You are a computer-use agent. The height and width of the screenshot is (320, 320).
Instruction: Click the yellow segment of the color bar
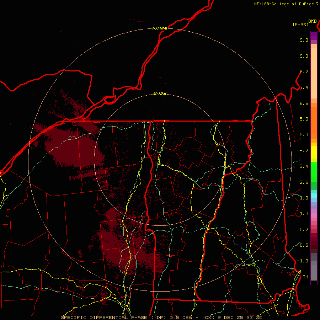click(314, 152)
